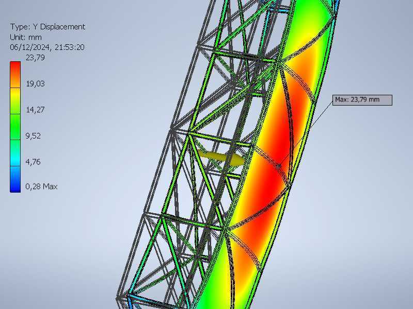The height and width of the screenshot is (309, 413).
Task: Click the Max: 23,79 mm probe label
Action: (362, 100)
